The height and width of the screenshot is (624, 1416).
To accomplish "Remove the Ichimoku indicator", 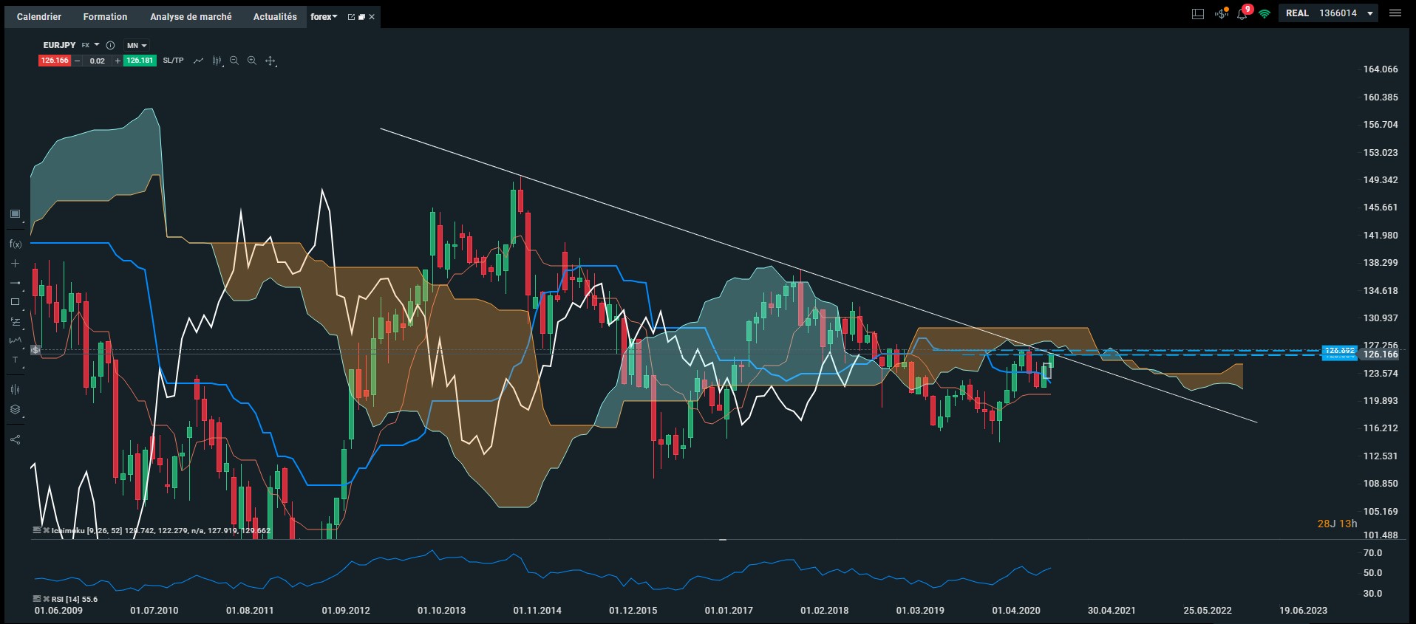I will [x=46, y=530].
